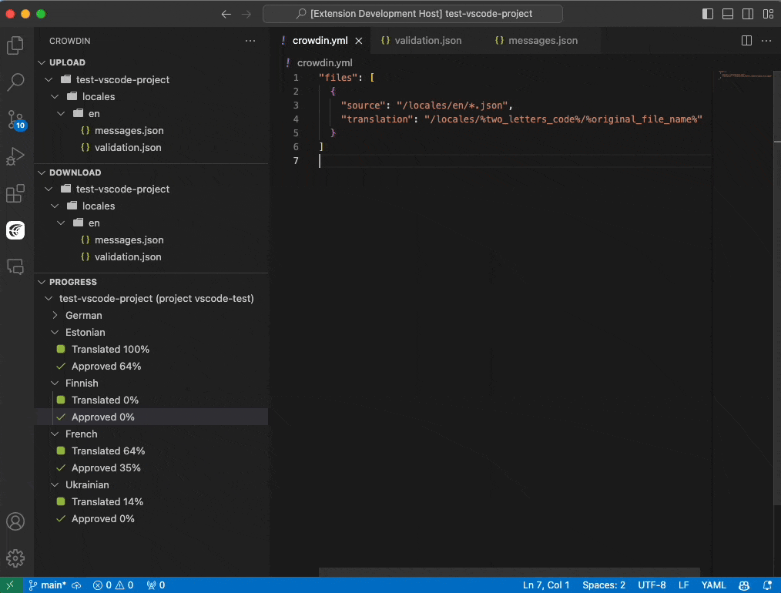Open notifications bell in status bar

click(x=768, y=585)
